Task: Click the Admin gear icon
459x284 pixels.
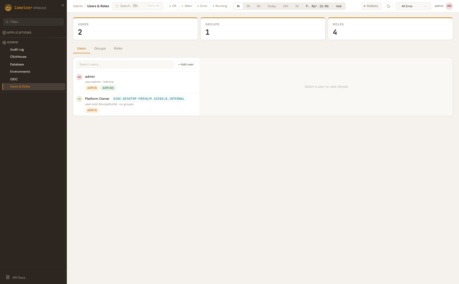Action: 4,42
